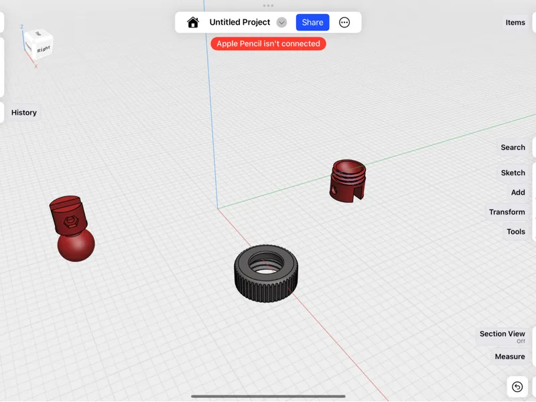Open the Tools menu
This screenshot has width=536, height=402.
point(515,231)
